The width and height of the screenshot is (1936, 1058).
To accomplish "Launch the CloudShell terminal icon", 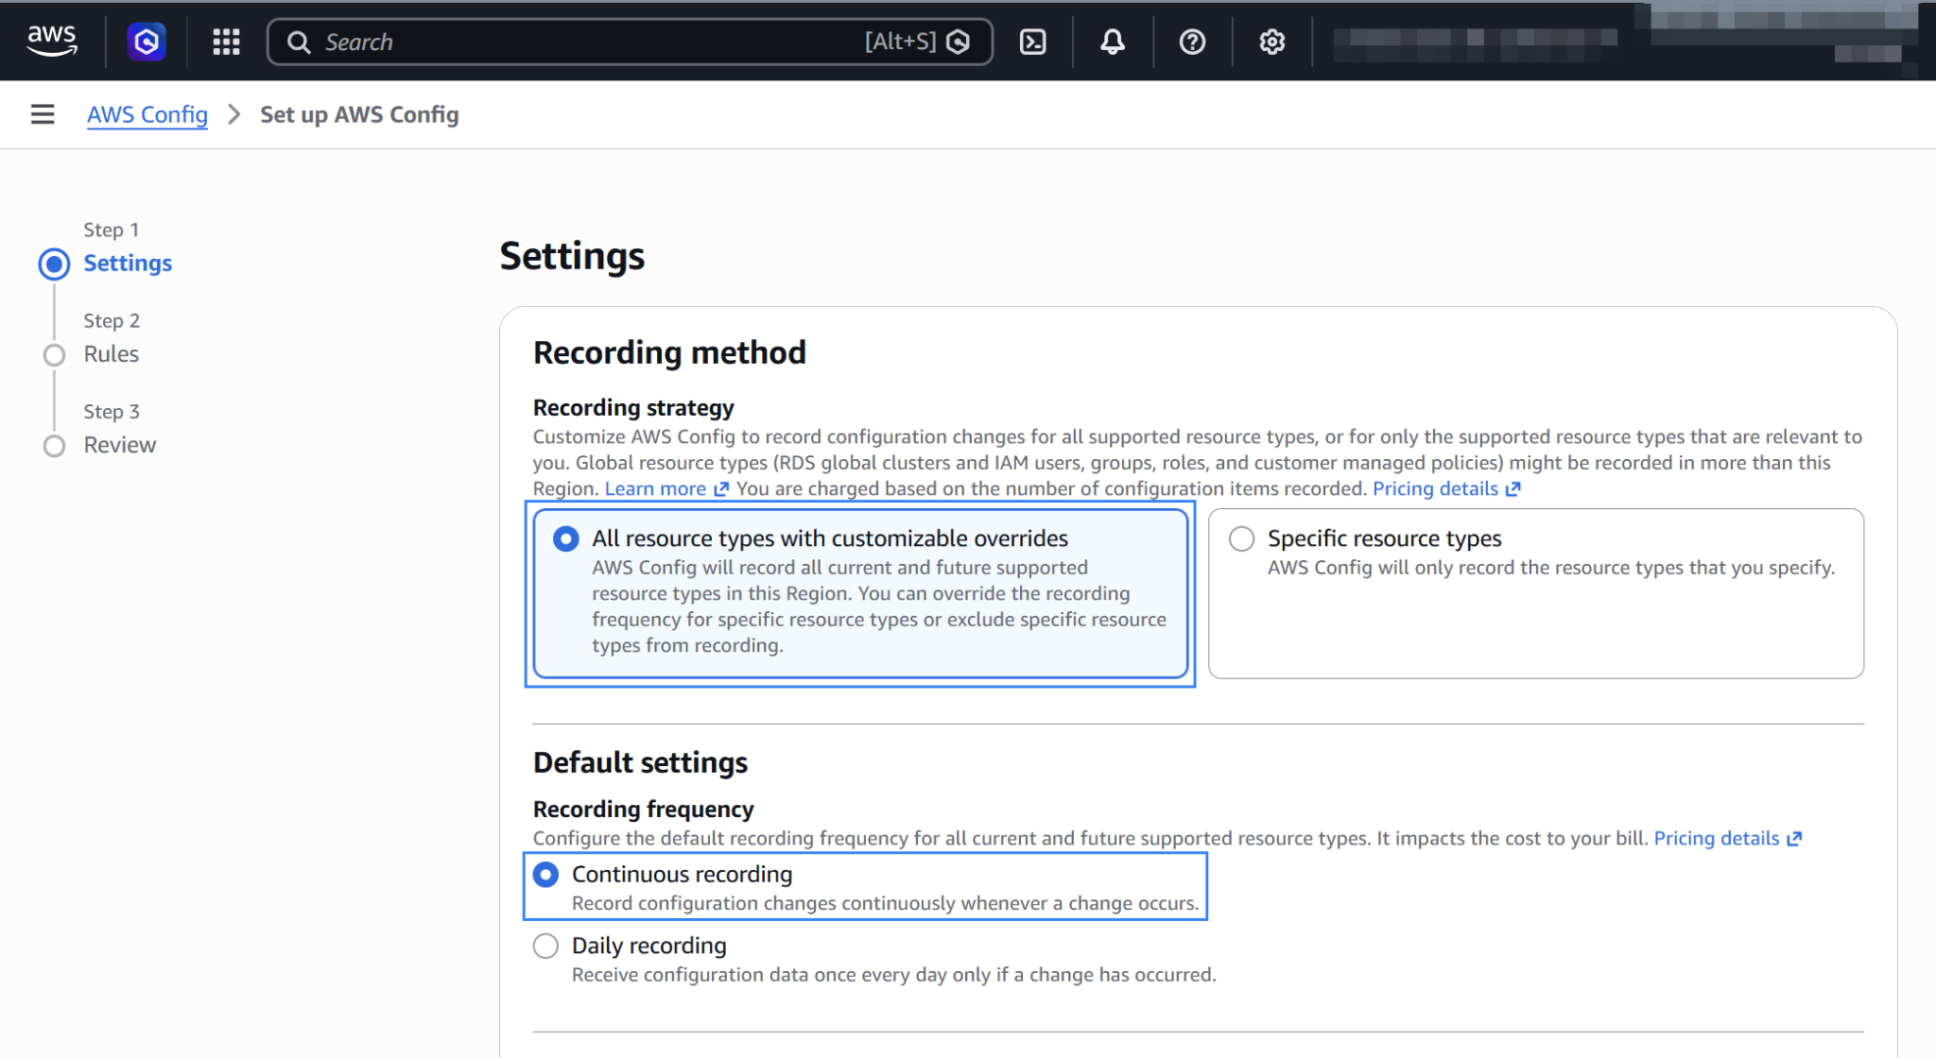I will (x=1032, y=42).
